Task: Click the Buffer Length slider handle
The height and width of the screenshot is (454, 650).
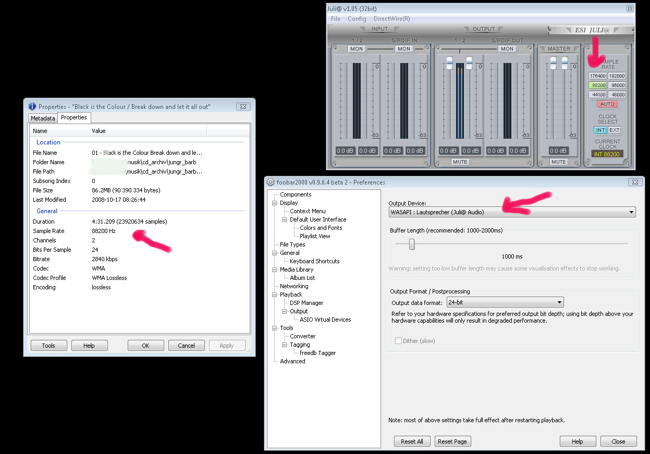Action: point(412,244)
